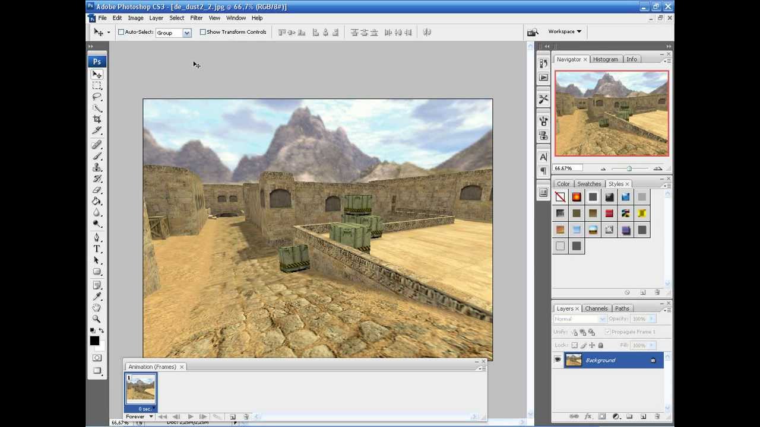760x427 pixels.
Task: Select the Eyedropper tool
Action: click(97, 297)
